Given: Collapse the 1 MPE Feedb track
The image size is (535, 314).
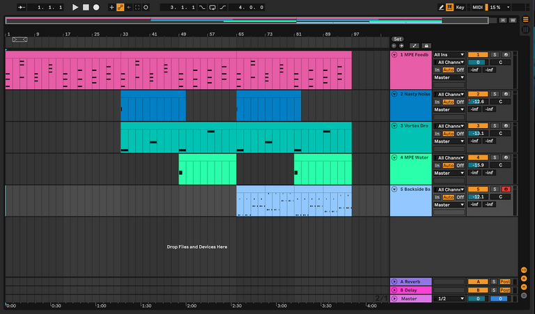Looking at the screenshot, I should click(394, 55).
